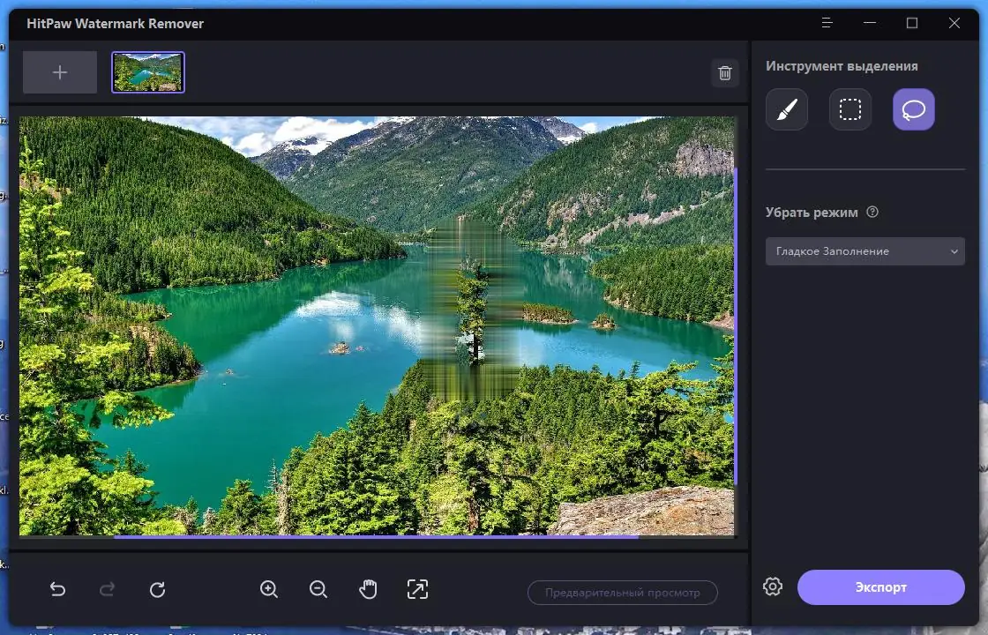Open the hamburger menu in title bar
The width and height of the screenshot is (988, 635).
point(827,23)
